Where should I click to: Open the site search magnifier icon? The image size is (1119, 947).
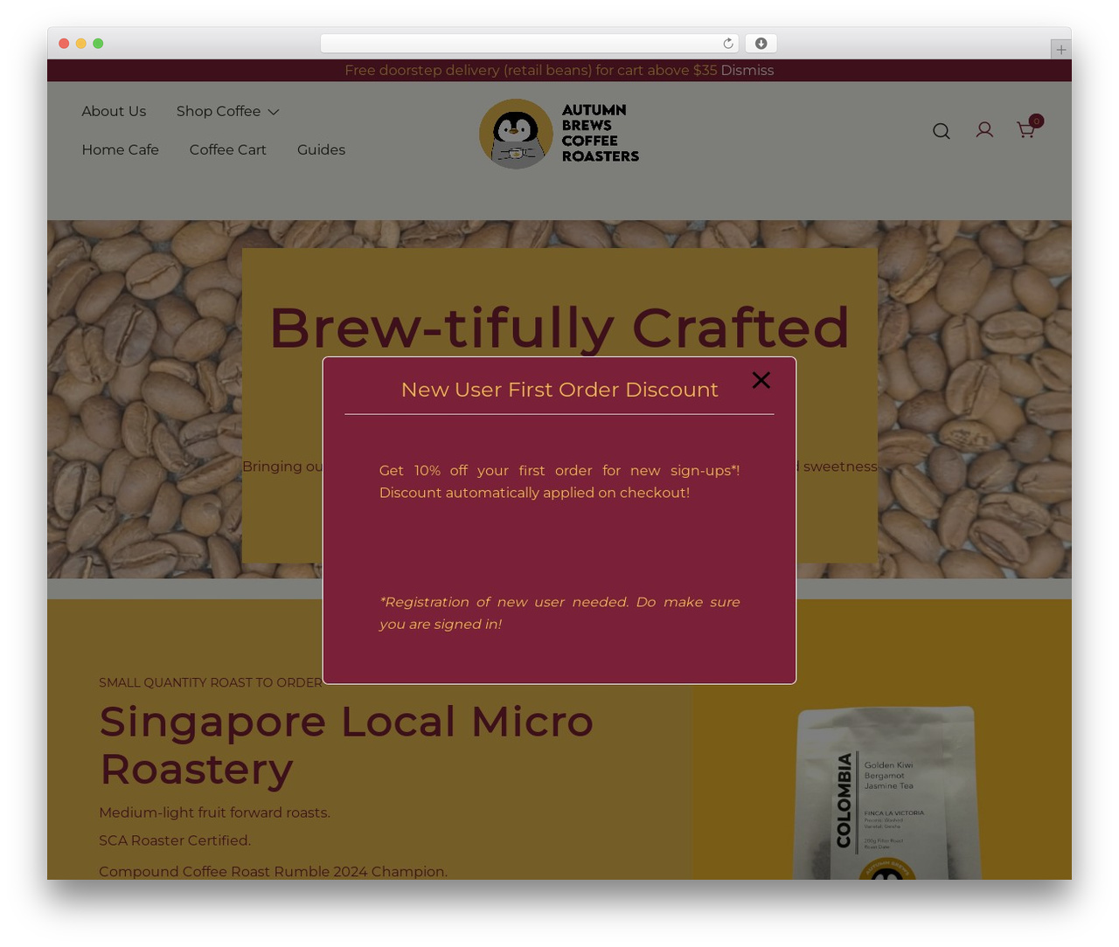pos(941,131)
